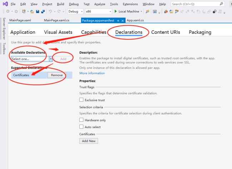Click the black circles breakpoint toolbar icon

click(215, 11)
